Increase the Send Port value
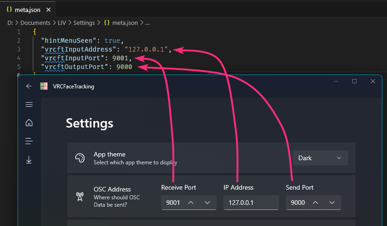The height and width of the screenshot is (226, 387). (315, 203)
